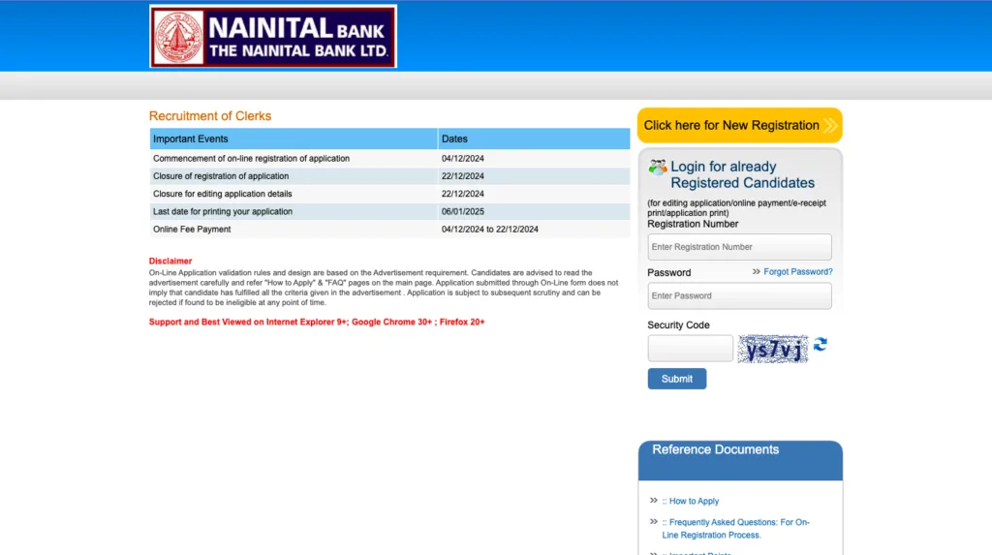Open the Forgot Password link
The image size is (992, 555).
click(x=798, y=271)
